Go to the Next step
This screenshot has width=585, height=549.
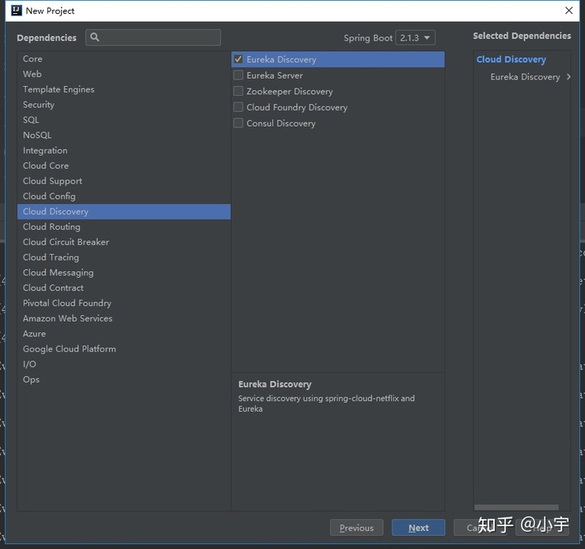[x=418, y=528]
